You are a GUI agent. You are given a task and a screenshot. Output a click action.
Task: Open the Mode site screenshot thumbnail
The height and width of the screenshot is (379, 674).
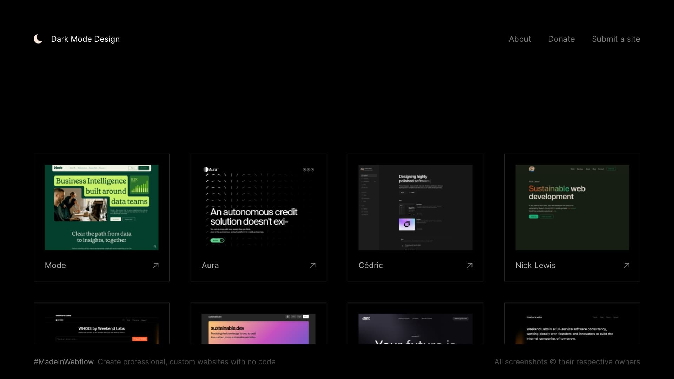pos(101,207)
